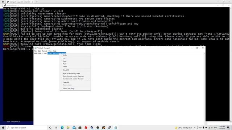Choose Paste in the context menu
Screen dimensions: 232x130
pyautogui.click(x=75, y=64)
